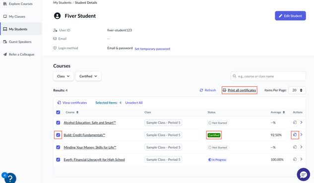314x183 pixels.
Task: Click certificate icon for Build: Credit Fundamentals row
Action: tap(295, 135)
